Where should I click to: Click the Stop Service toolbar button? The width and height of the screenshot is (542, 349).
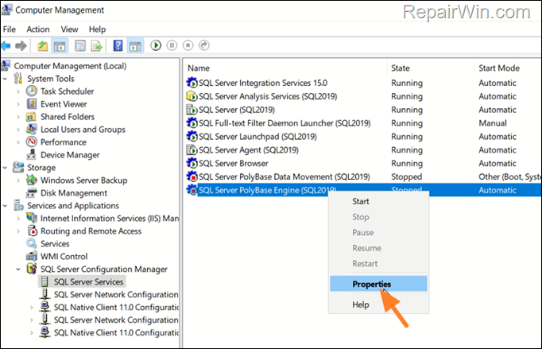click(x=188, y=45)
